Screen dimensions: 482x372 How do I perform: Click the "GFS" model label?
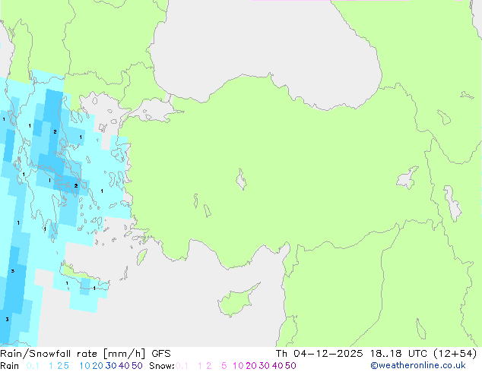coord(161,354)
